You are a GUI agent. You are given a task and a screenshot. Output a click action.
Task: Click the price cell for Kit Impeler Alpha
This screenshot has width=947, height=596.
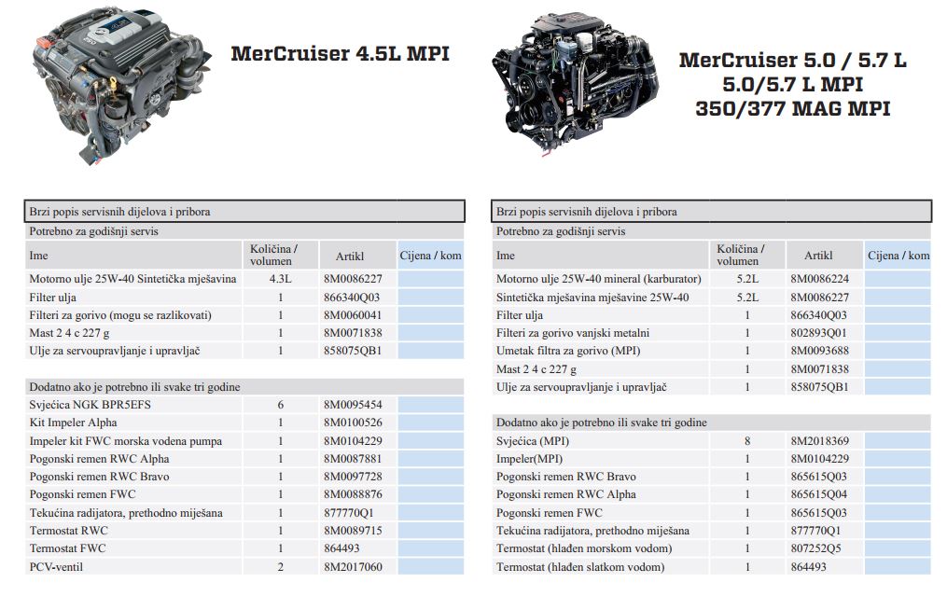(x=431, y=423)
